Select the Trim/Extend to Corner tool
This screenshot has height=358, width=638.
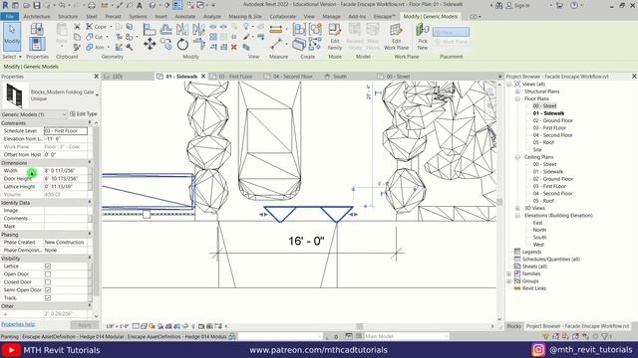click(x=199, y=44)
